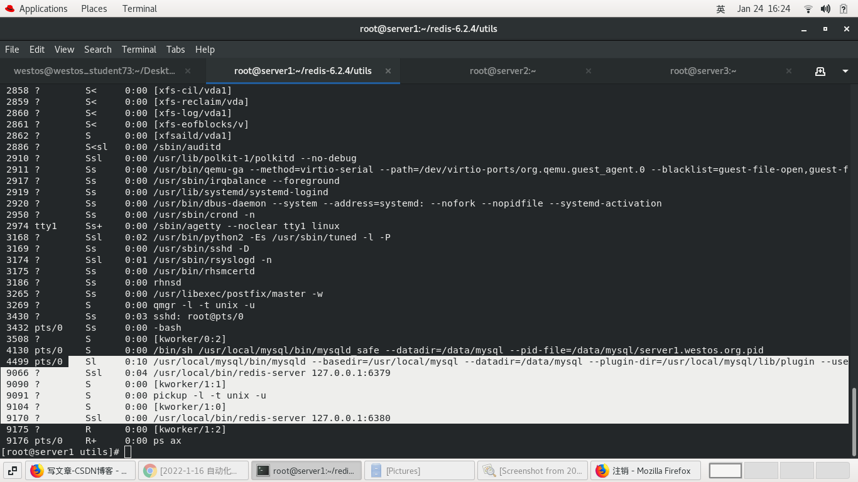The width and height of the screenshot is (858, 482).
Task: Close the root@server1 tab
Action: (x=388, y=71)
